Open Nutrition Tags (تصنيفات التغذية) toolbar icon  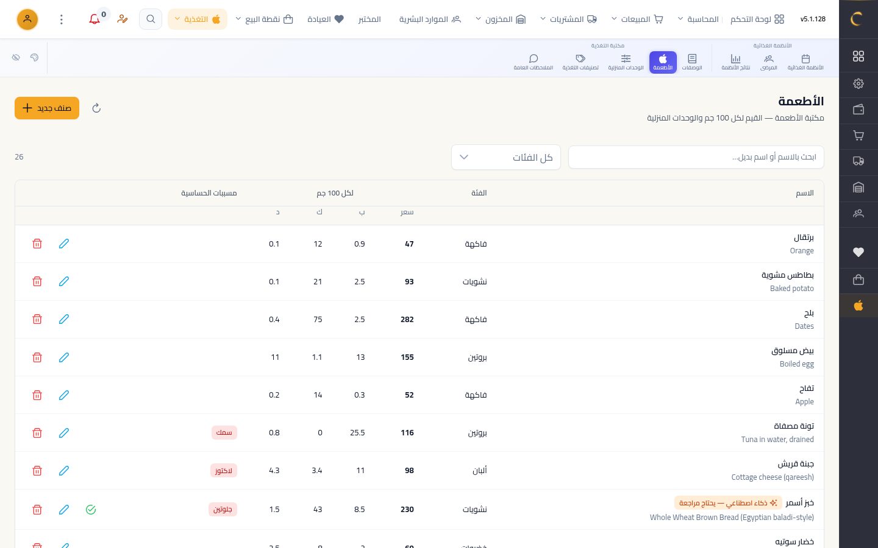point(580,62)
